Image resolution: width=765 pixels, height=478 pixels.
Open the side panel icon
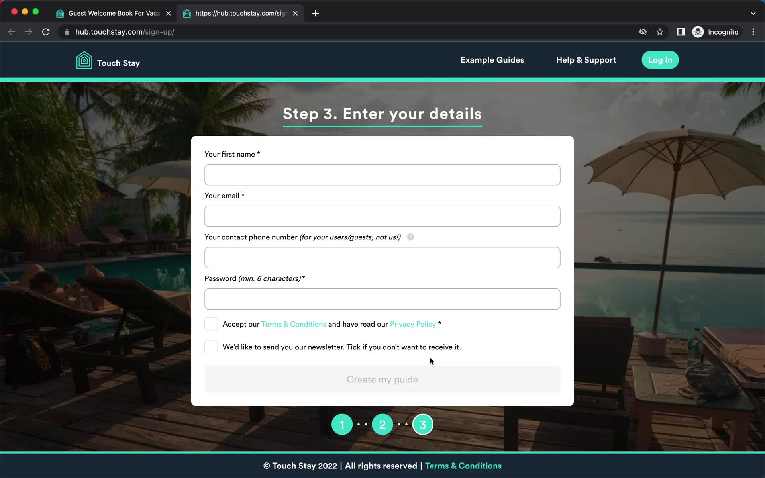tap(681, 32)
